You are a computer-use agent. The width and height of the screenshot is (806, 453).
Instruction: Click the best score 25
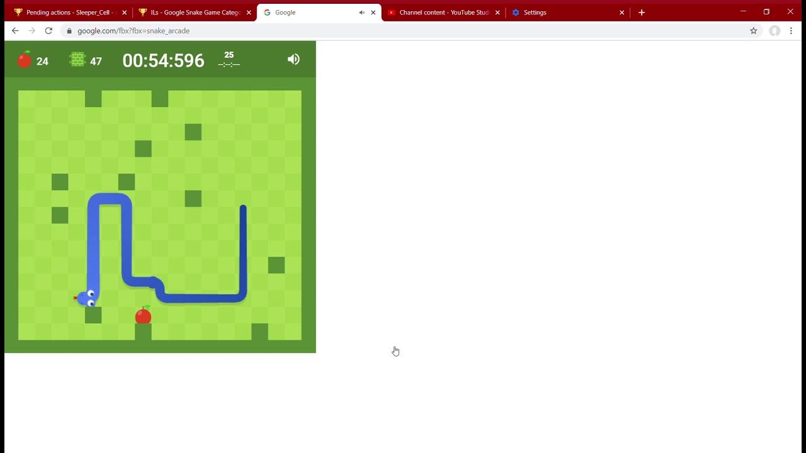(229, 55)
